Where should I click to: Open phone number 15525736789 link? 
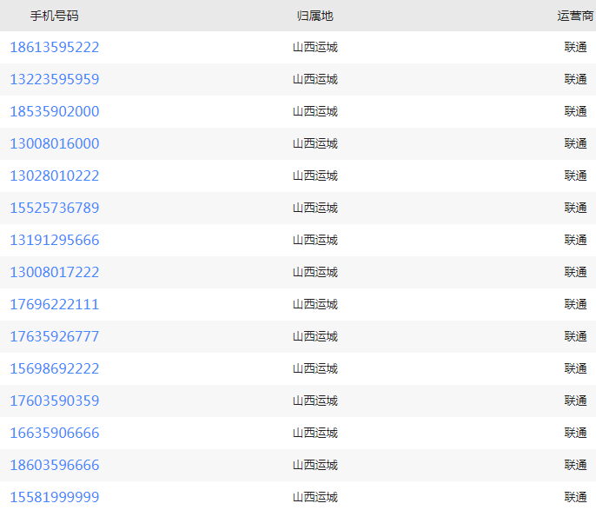click(x=55, y=208)
